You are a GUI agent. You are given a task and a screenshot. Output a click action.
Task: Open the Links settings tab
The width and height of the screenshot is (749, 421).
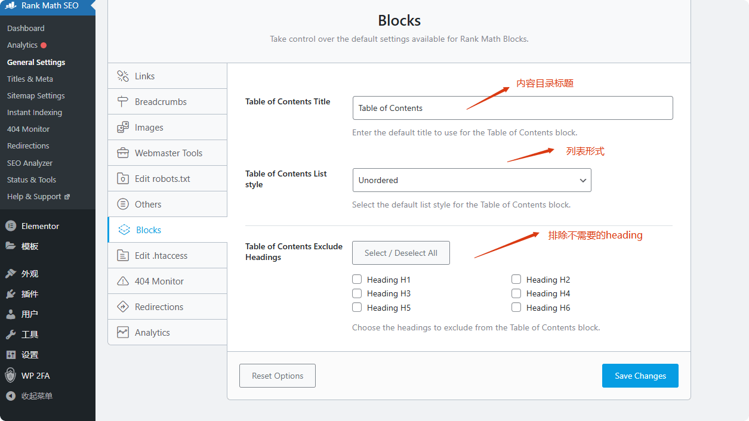167,76
